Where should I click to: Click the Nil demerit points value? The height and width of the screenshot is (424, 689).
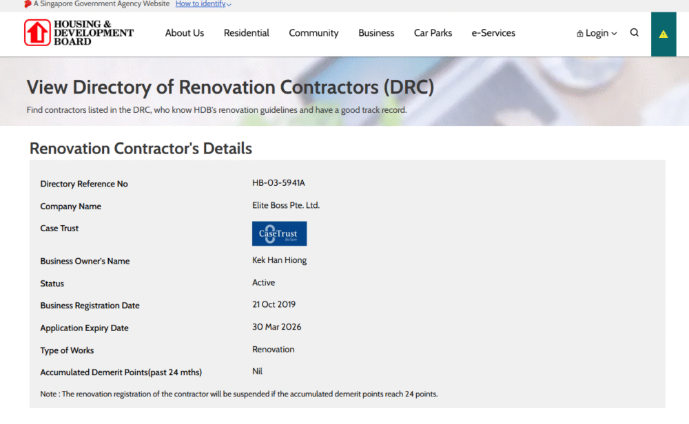257,371
